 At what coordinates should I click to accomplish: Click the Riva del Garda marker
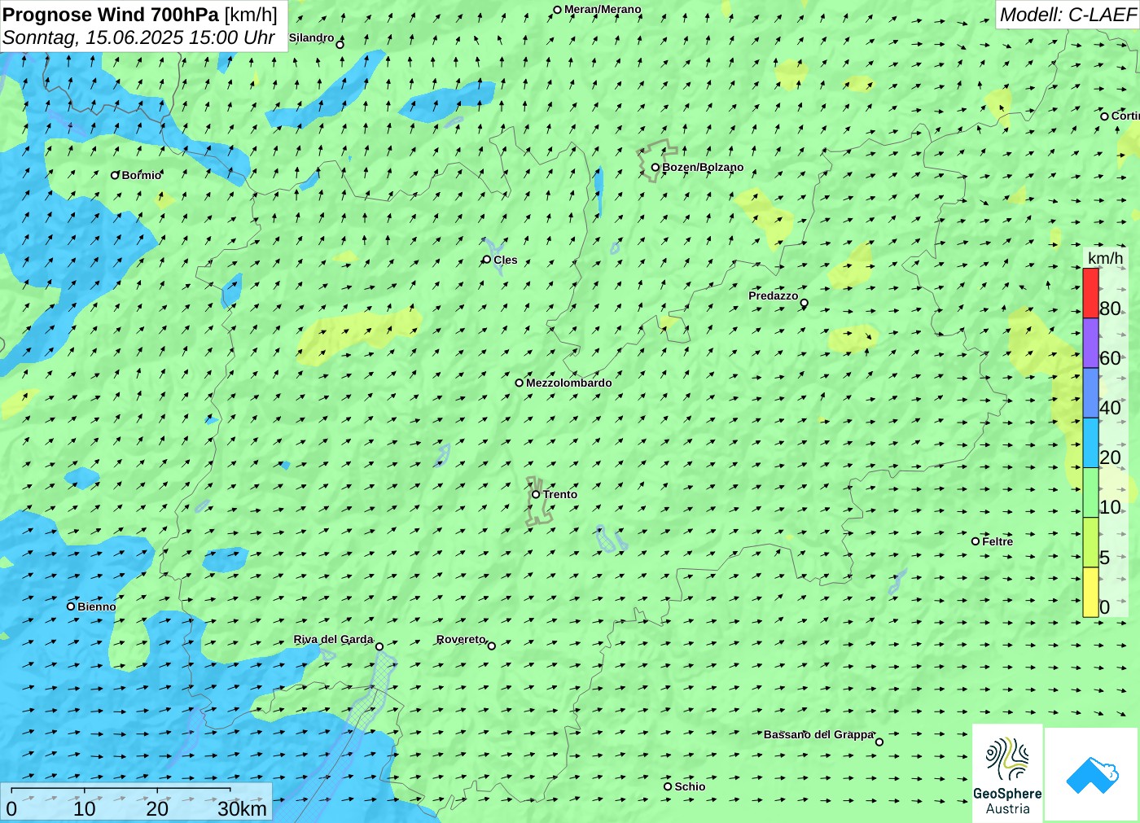379,646
